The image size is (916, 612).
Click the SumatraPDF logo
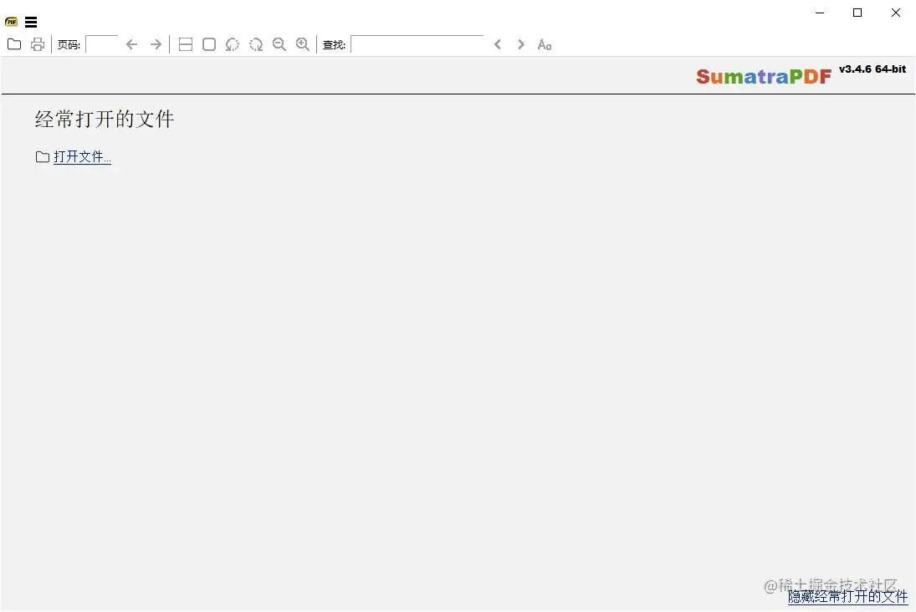coord(764,77)
